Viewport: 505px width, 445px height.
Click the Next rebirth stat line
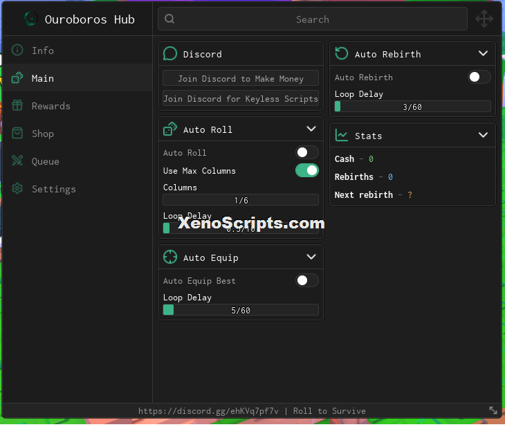[x=374, y=195]
